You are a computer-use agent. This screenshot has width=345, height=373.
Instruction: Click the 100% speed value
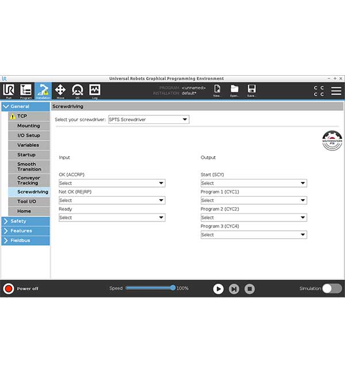pyautogui.click(x=182, y=288)
